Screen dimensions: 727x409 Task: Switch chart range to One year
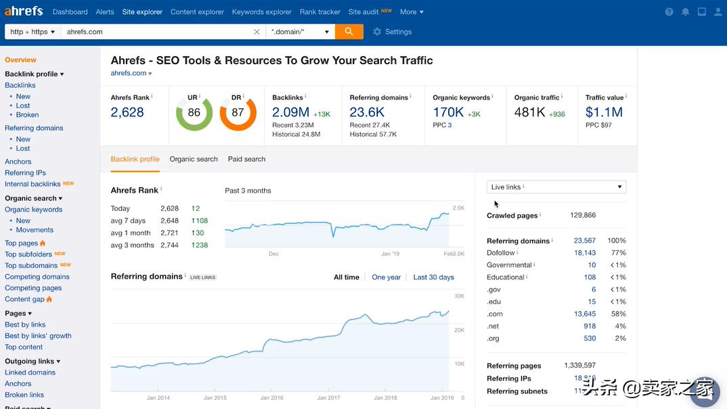tap(386, 277)
